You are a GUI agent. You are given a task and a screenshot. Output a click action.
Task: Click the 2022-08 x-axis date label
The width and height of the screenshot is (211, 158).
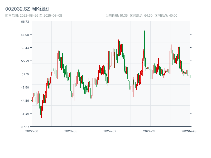point(32,131)
